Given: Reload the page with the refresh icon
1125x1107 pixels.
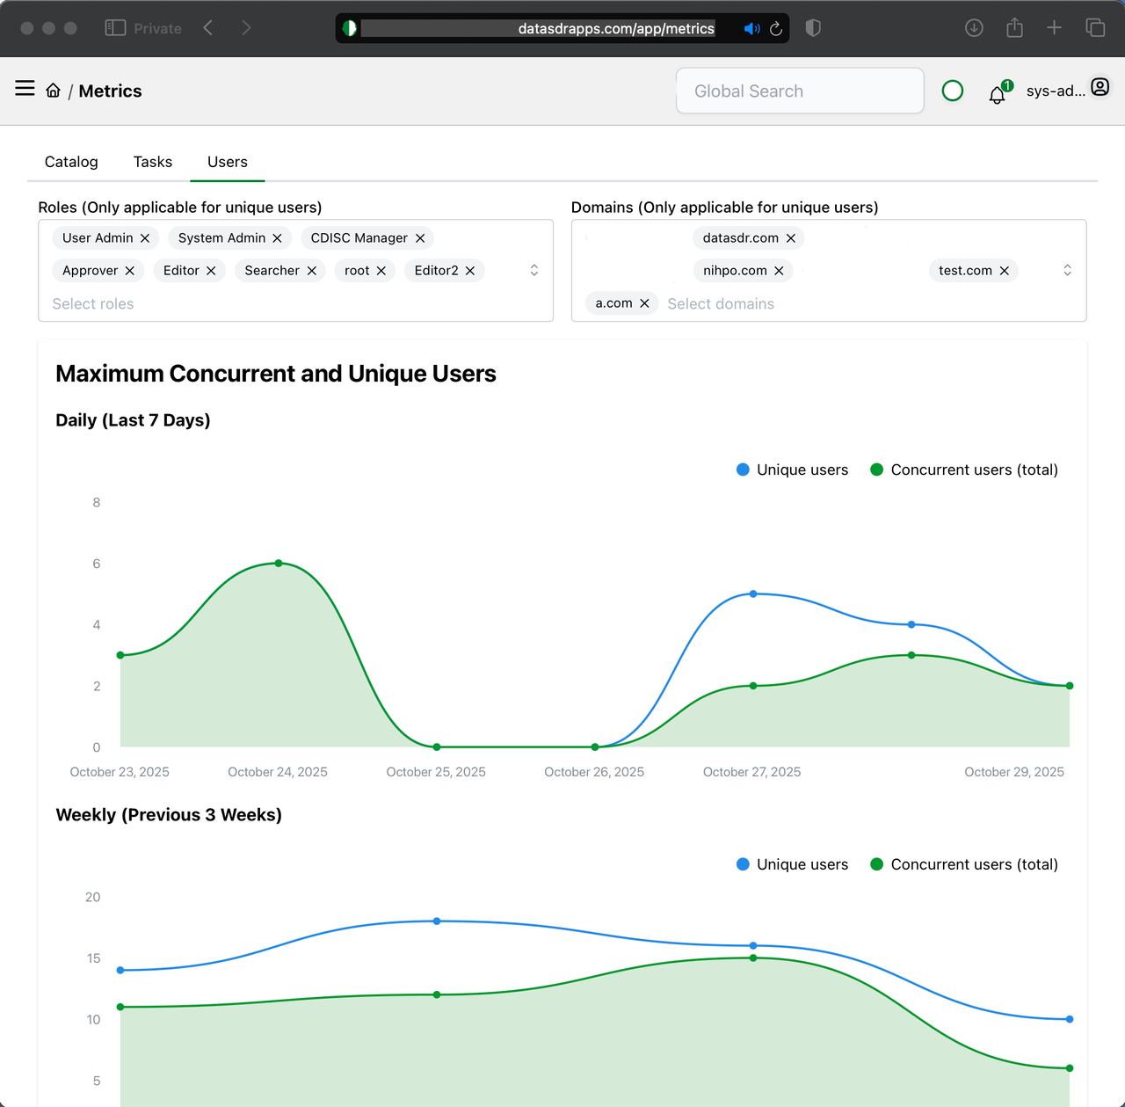Looking at the screenshot, I should coord(776,28).
